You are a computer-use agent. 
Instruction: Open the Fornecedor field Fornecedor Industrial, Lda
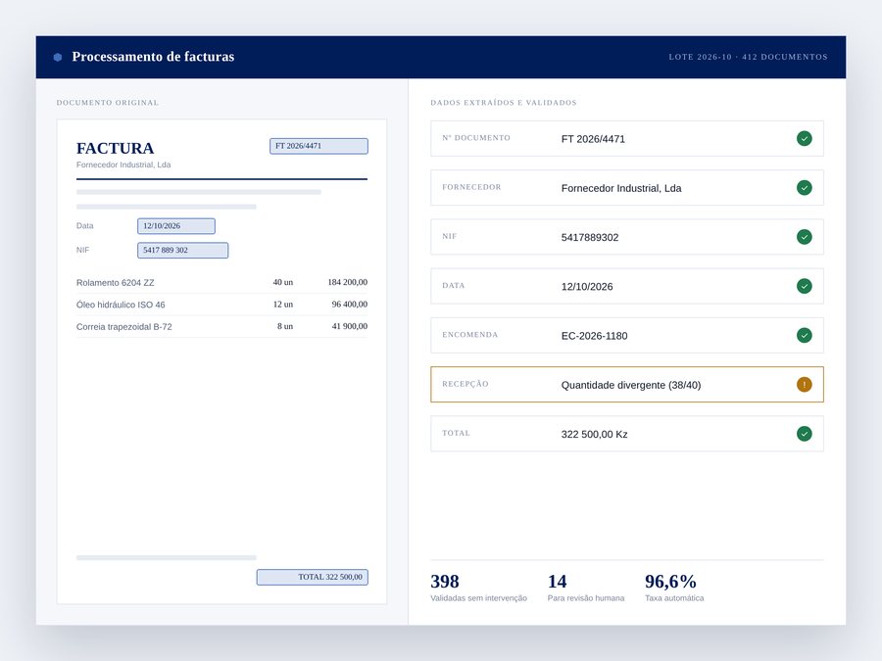tap(626, 188)
